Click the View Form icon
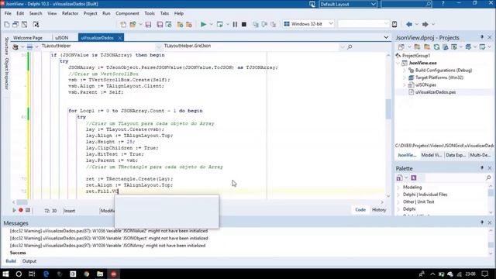The image size is (496, 279). tap(15, 24)
